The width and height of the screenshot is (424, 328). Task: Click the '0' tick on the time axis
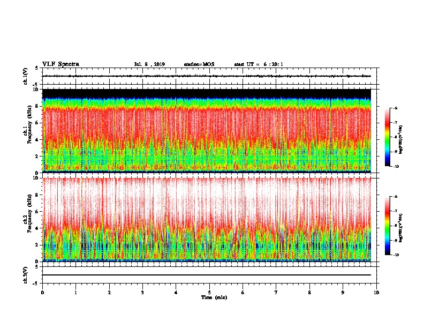point(42,292)
